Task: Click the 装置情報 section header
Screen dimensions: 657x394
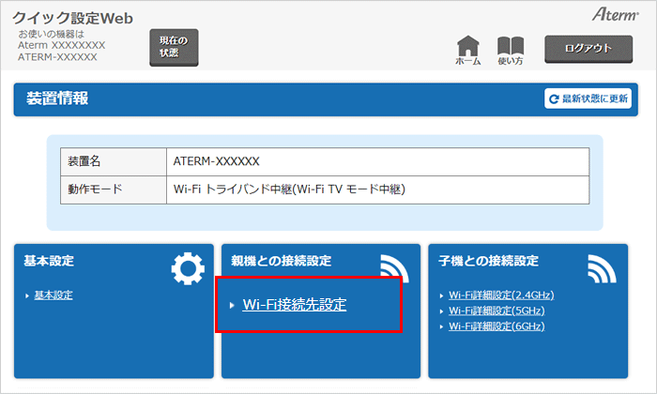Action: pos(56,98)
